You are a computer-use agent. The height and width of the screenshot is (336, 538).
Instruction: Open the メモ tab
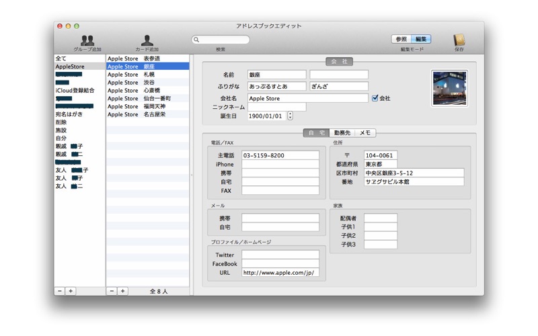365,132
